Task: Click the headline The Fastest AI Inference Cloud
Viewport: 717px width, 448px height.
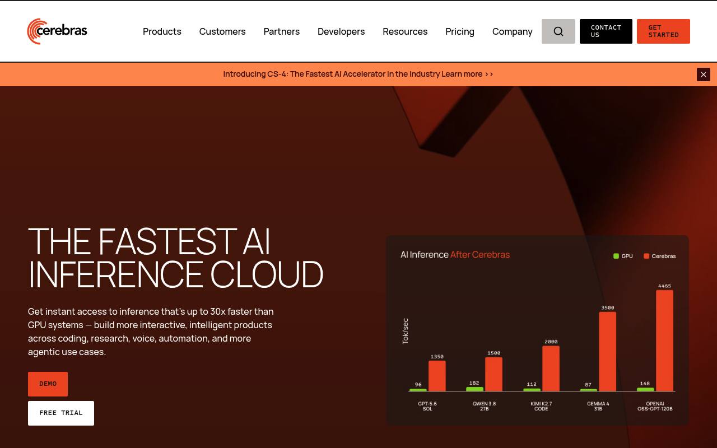Action: [176, 258]
